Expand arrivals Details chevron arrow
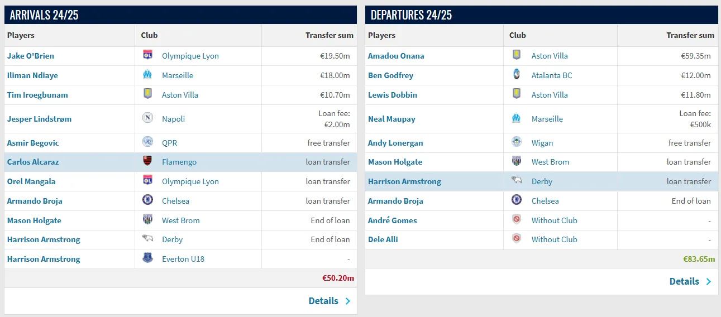 coord(348,301)
